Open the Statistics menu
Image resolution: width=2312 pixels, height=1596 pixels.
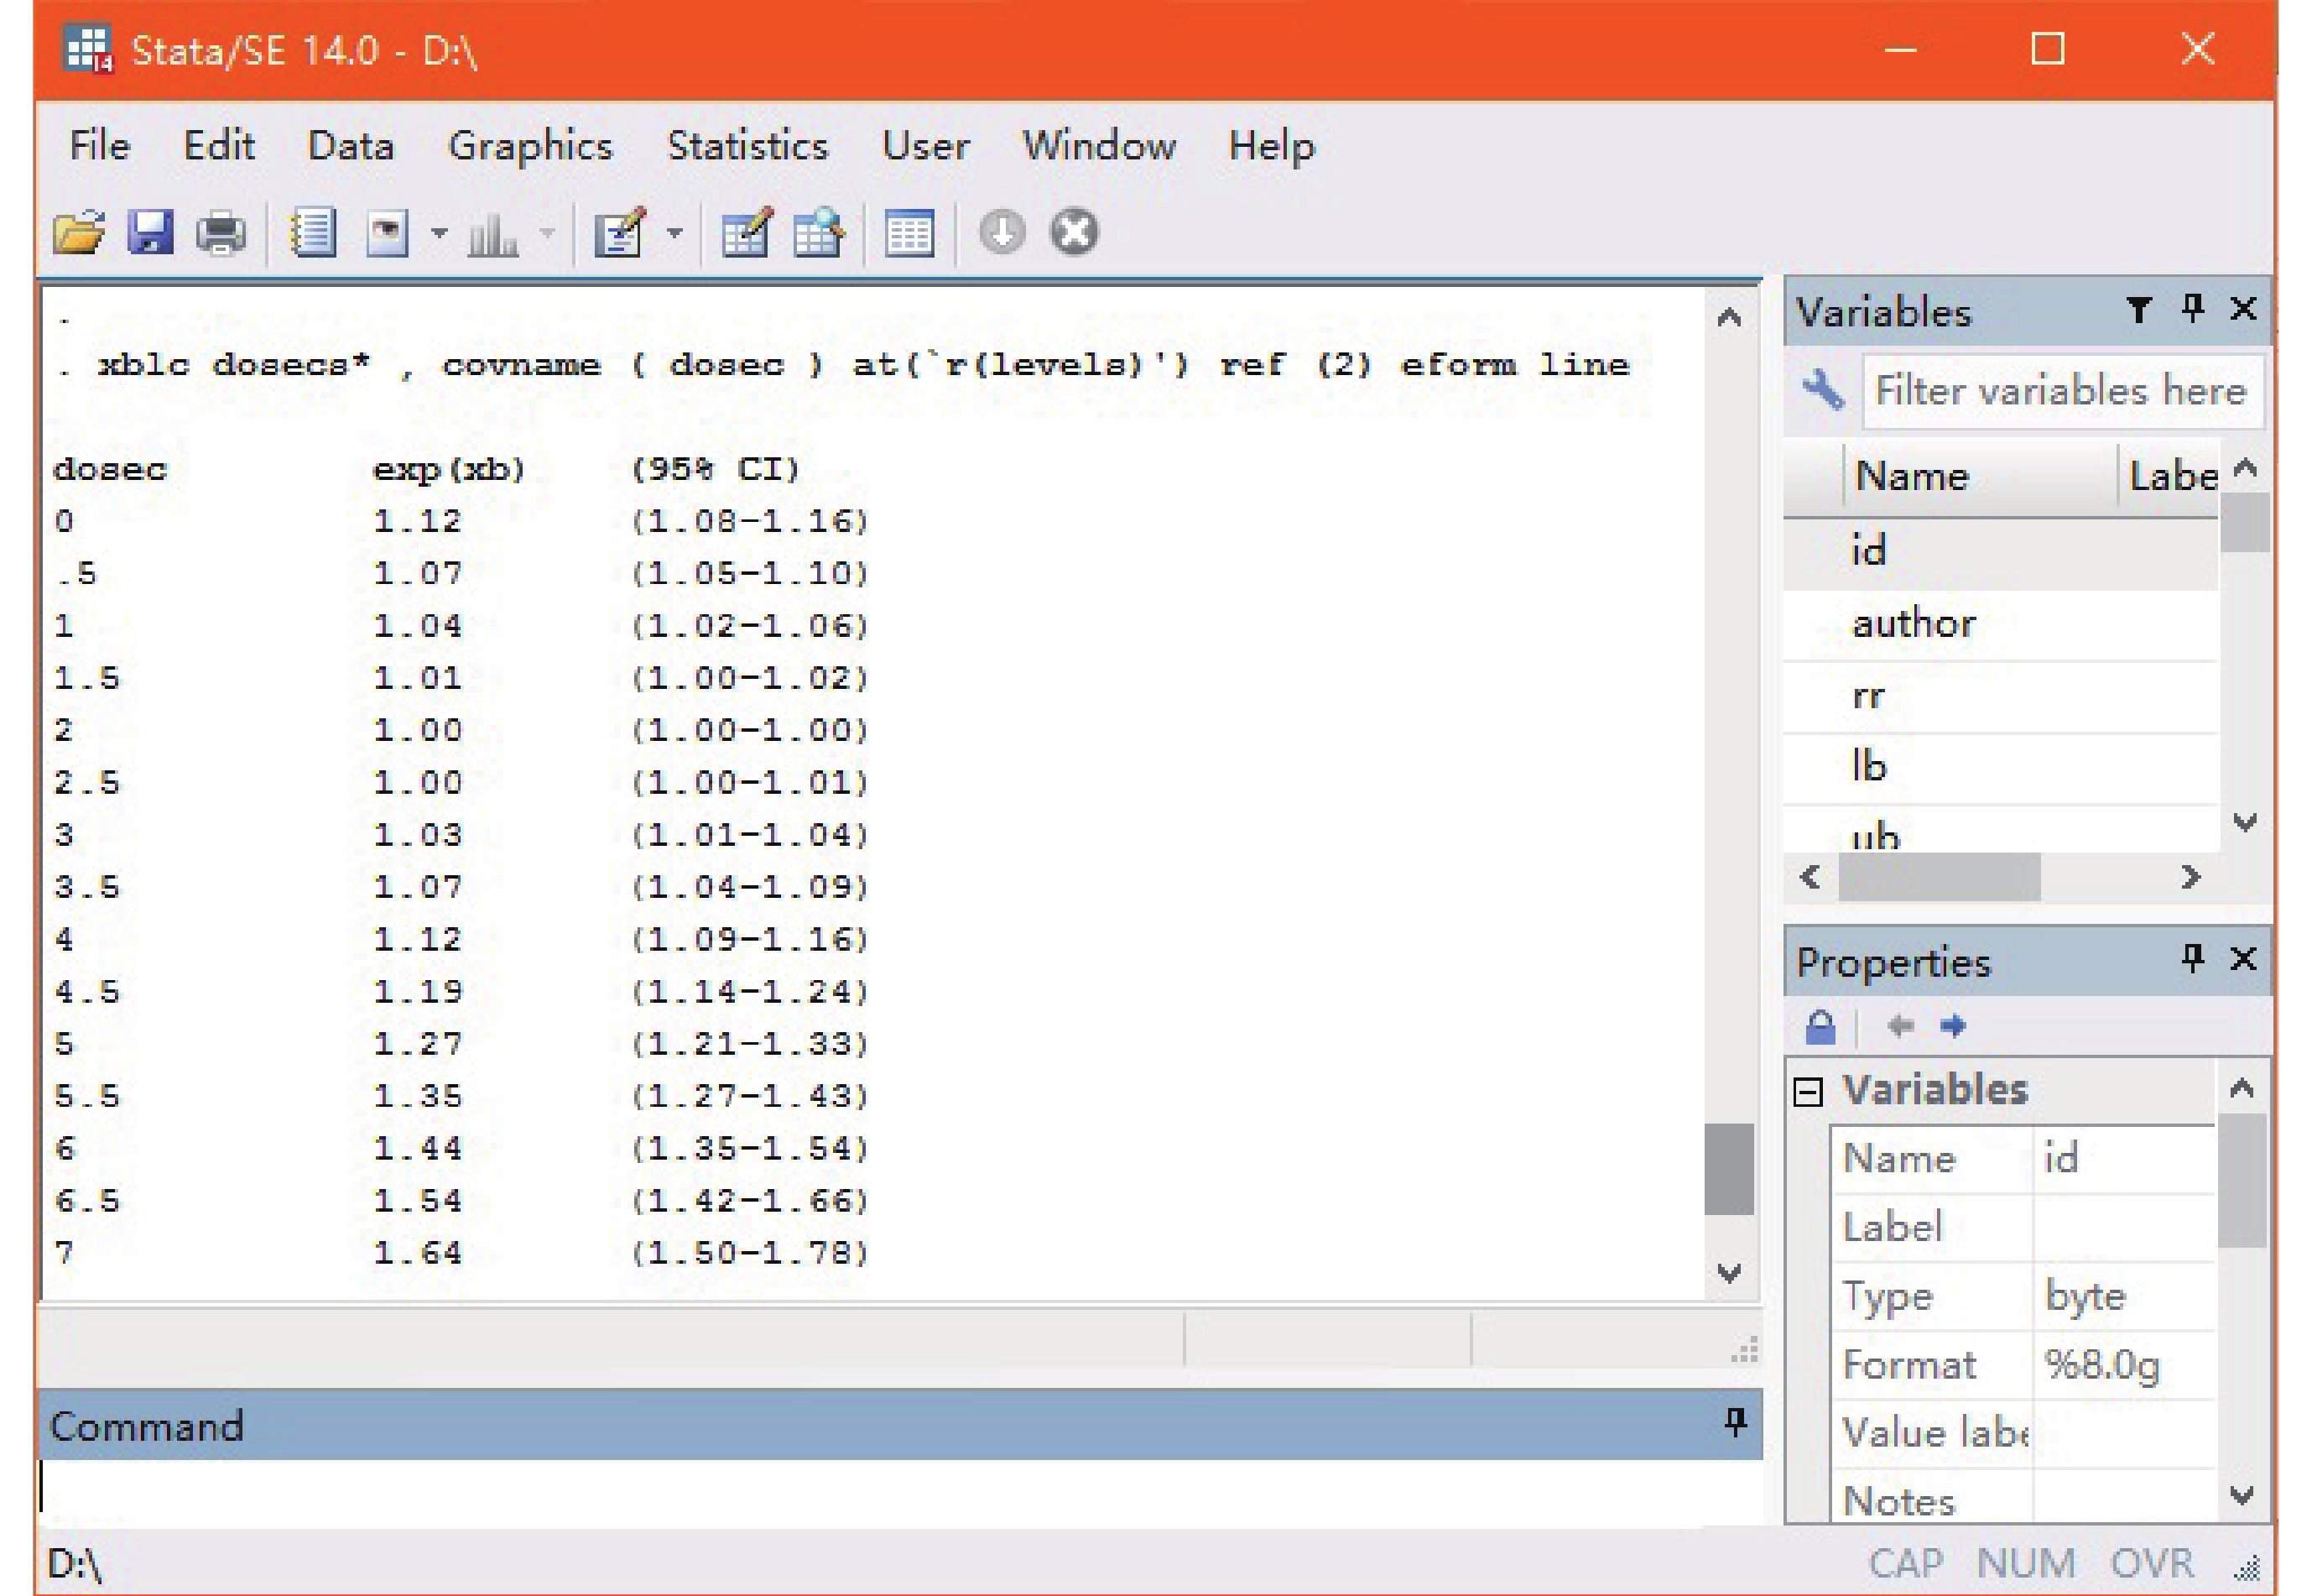click(x=747, y=147)
